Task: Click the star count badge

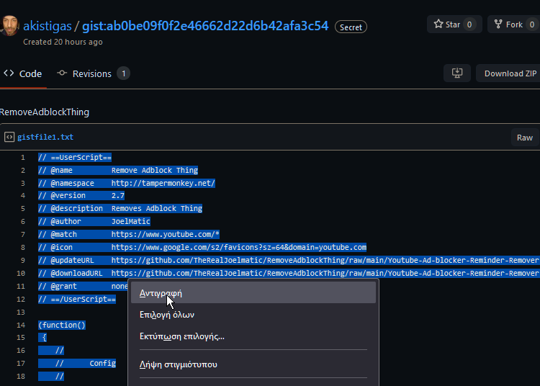Action: [x=469, y=24]
